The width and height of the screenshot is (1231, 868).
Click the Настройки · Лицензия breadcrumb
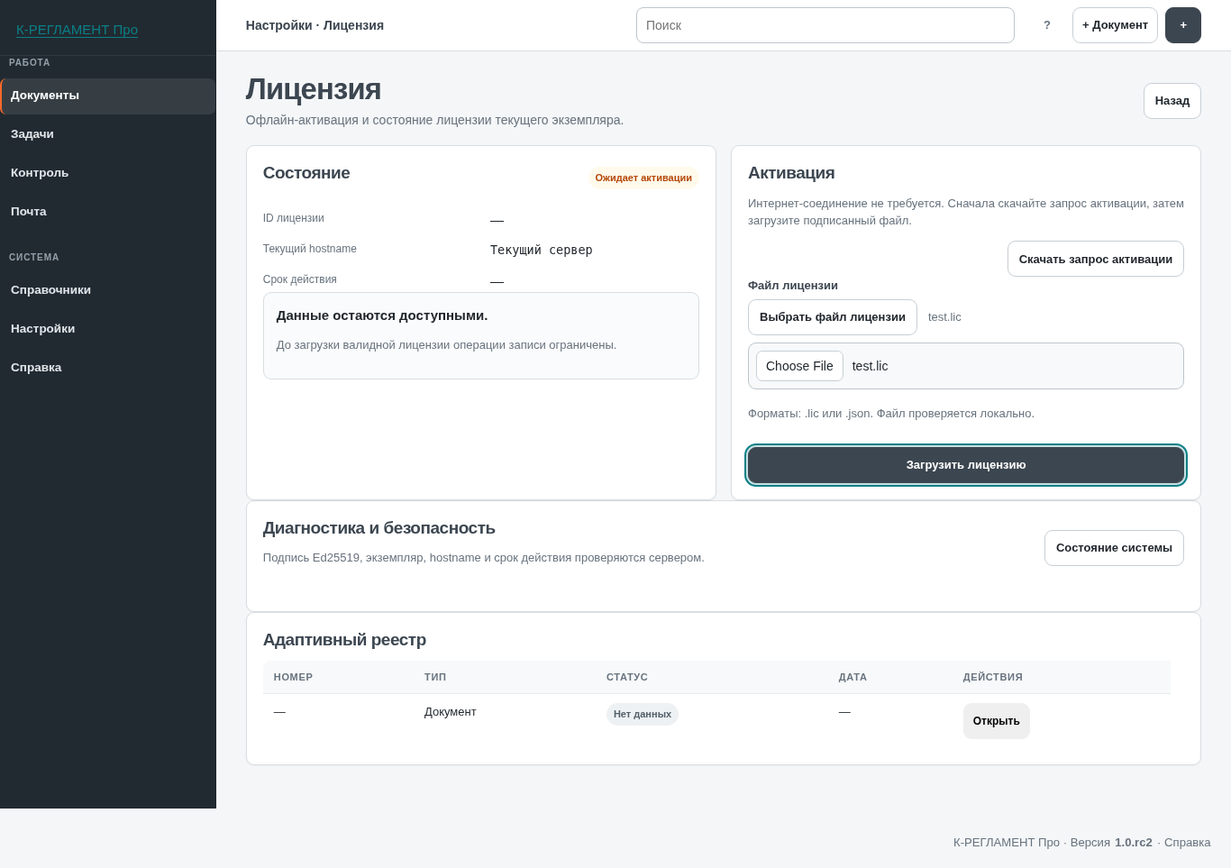tap(315, 25)
